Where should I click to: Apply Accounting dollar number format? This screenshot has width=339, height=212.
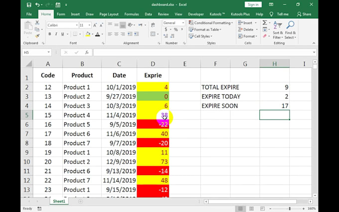(x=166, y=29)
